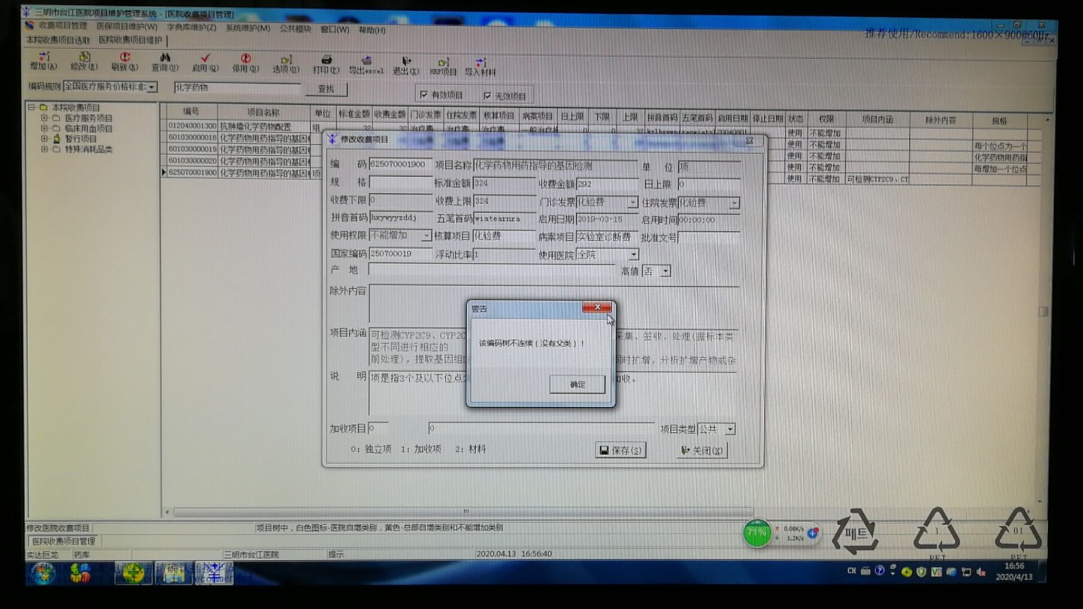Click the volume speaker tray icon
1083x609 pixels.
pos(981,572)
